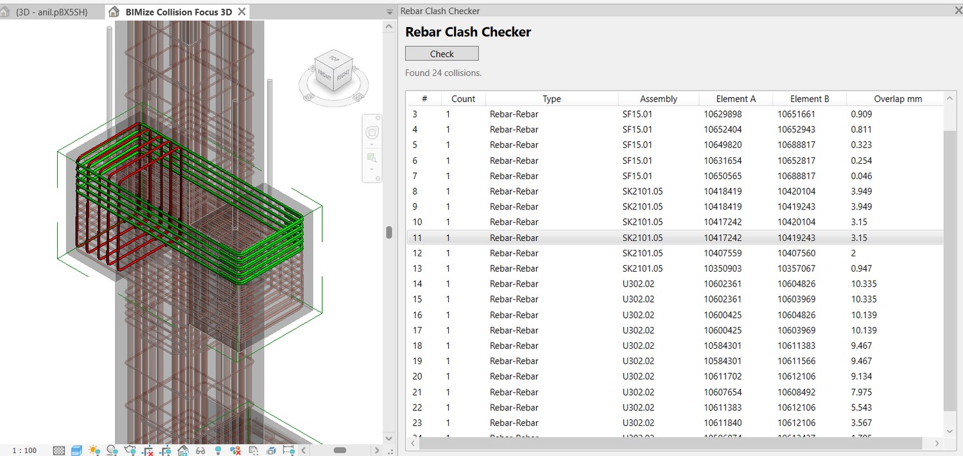Image resolution: width=963 pixels, height=456 pixels.
Task: Open the navigation bar customize menu
Action: coord(377,179)
